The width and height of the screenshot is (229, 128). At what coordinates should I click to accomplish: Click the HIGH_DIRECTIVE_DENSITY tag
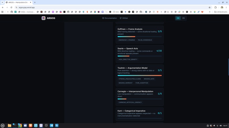click(128, 59)
